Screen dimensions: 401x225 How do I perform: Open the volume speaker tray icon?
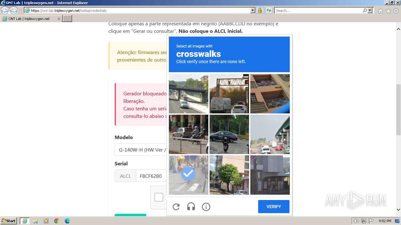click(356, 221)
